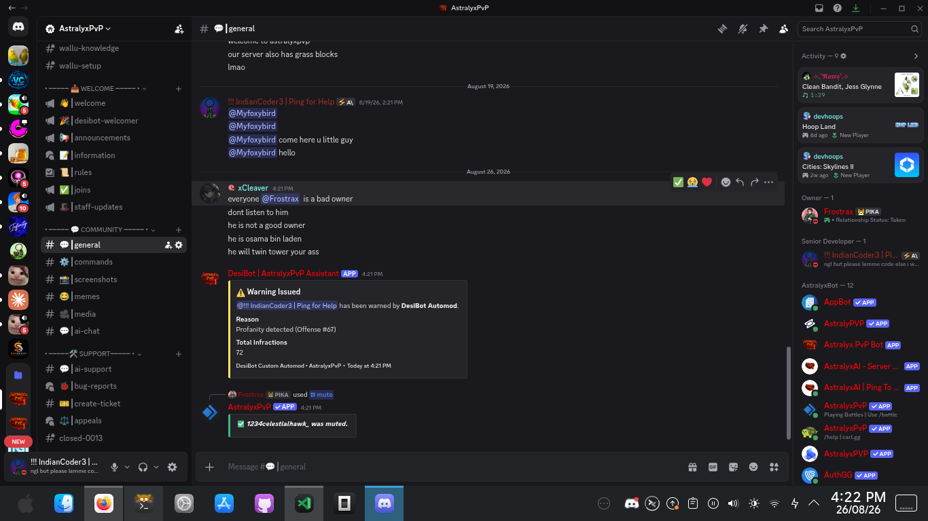
Task: Collapse the SUPPORT category
Action: coord(94,354)
